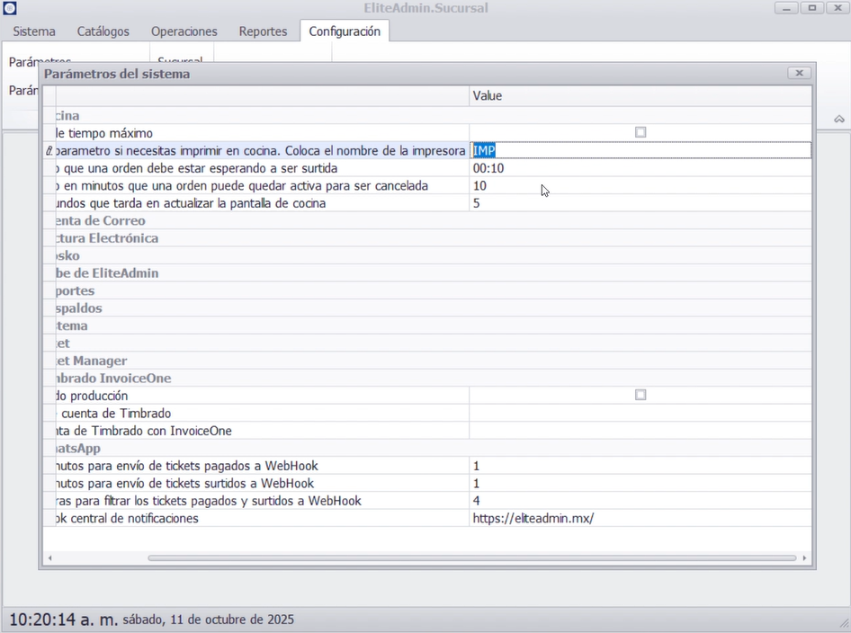The width and height of the screenshot is (851, 633).
Task: Click the left arrow of horizontal scrollbar
Action: 49,558
